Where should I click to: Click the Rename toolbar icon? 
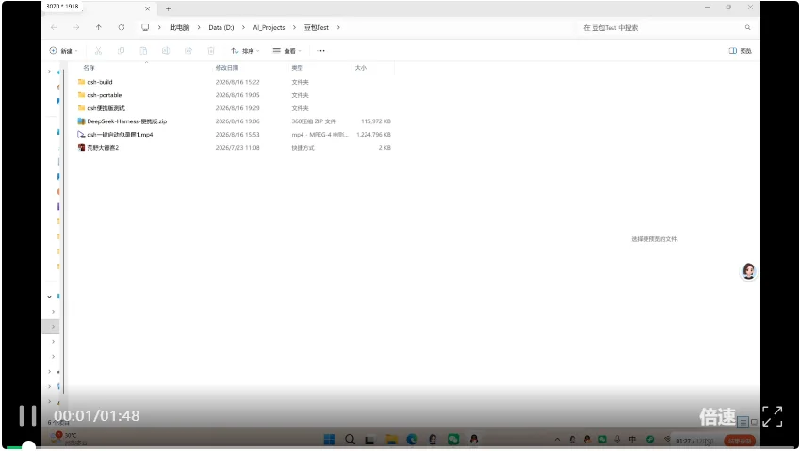tap(166, 51)
